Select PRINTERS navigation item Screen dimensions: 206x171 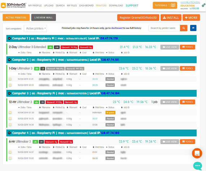pyautogui.click(x=101, y=5)
